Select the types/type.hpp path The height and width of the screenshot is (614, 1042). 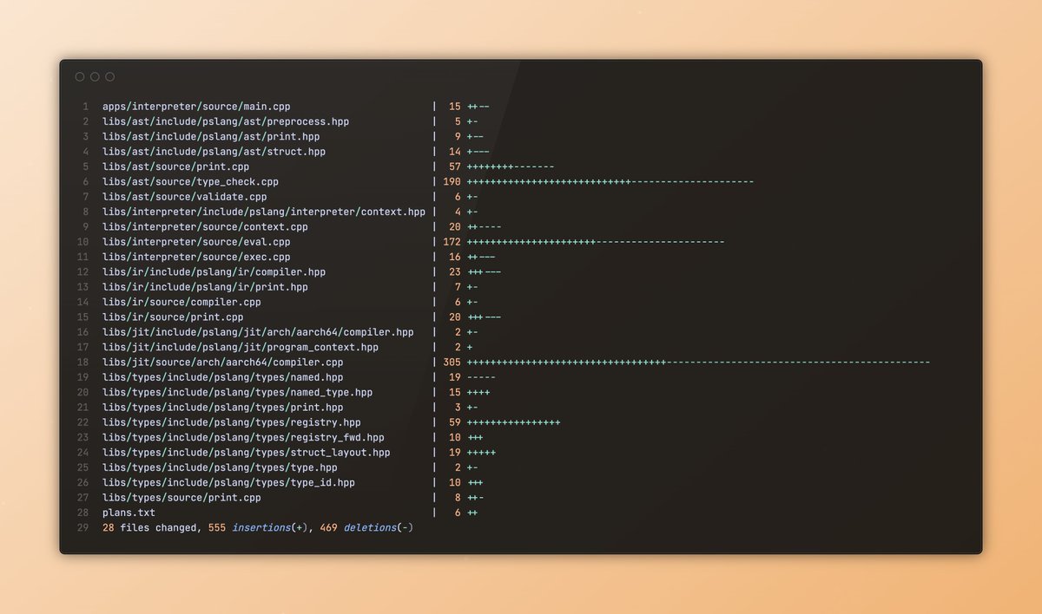220,467
